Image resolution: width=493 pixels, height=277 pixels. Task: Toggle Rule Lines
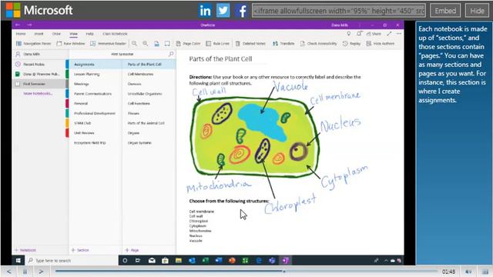tap(217, 44)
